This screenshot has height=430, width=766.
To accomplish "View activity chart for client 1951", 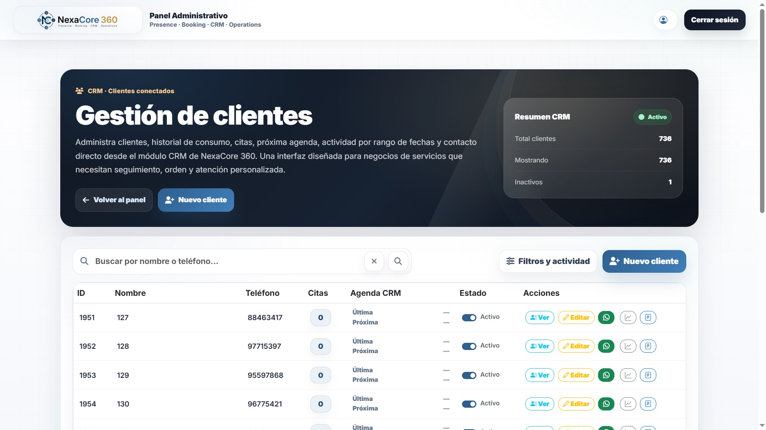I will (628, 317).
